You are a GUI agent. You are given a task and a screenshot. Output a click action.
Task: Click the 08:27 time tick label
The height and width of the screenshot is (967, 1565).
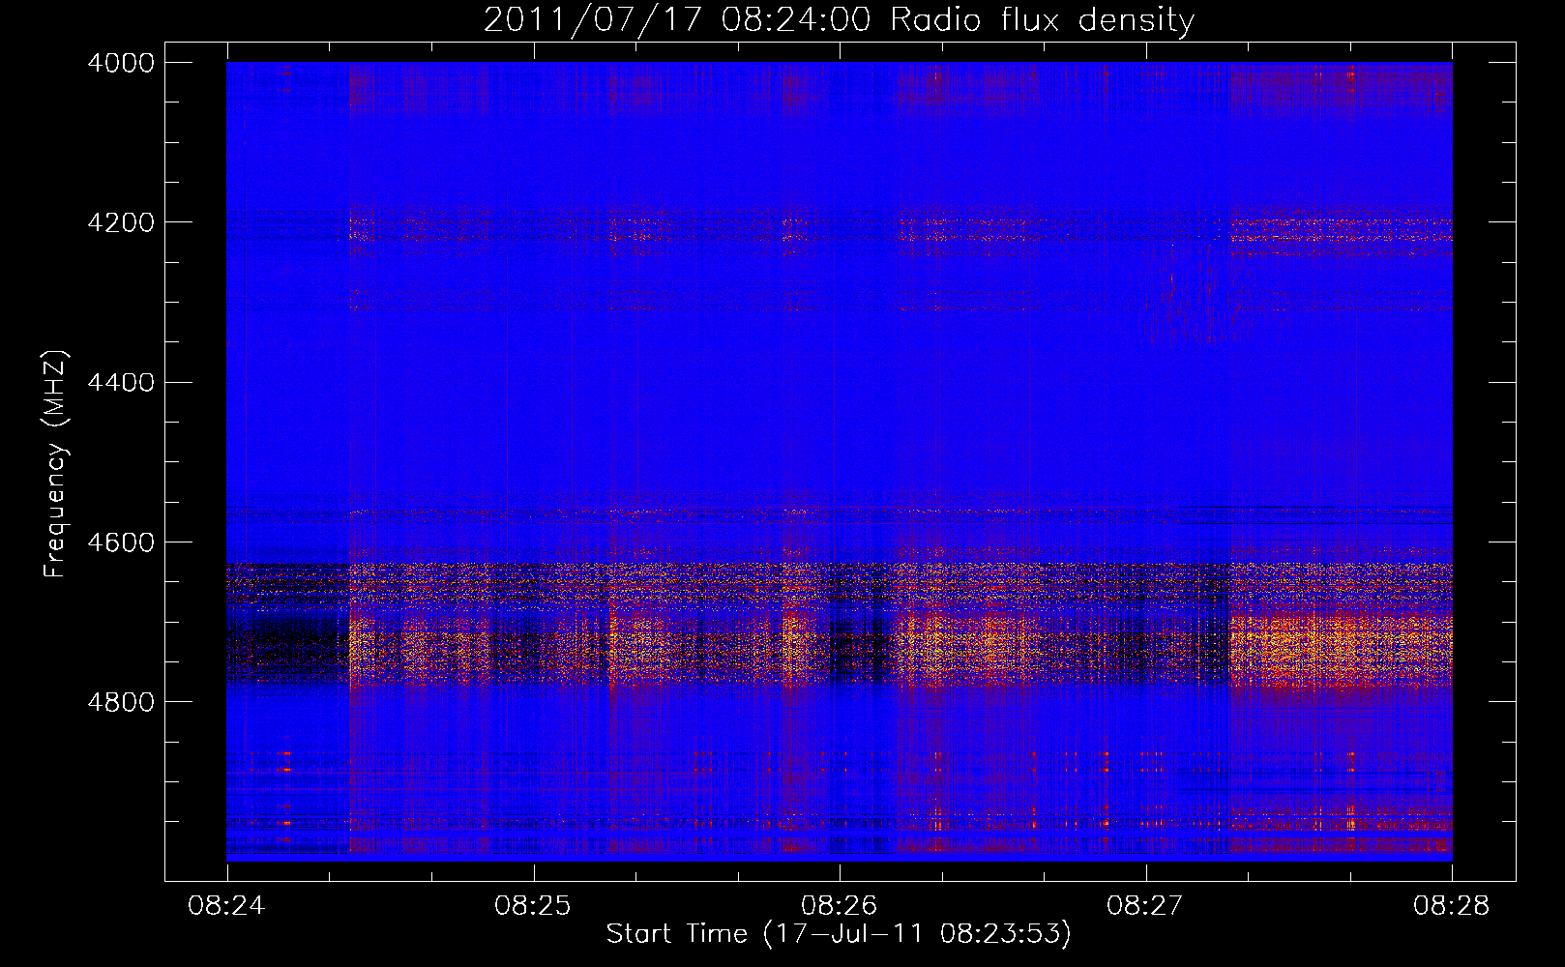pyautogui.click(x=1145, y=906)
